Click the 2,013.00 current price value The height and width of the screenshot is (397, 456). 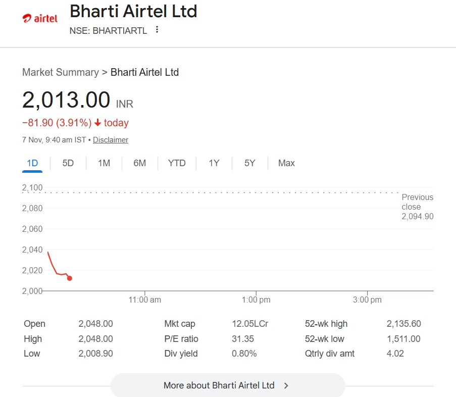point(66,100)
